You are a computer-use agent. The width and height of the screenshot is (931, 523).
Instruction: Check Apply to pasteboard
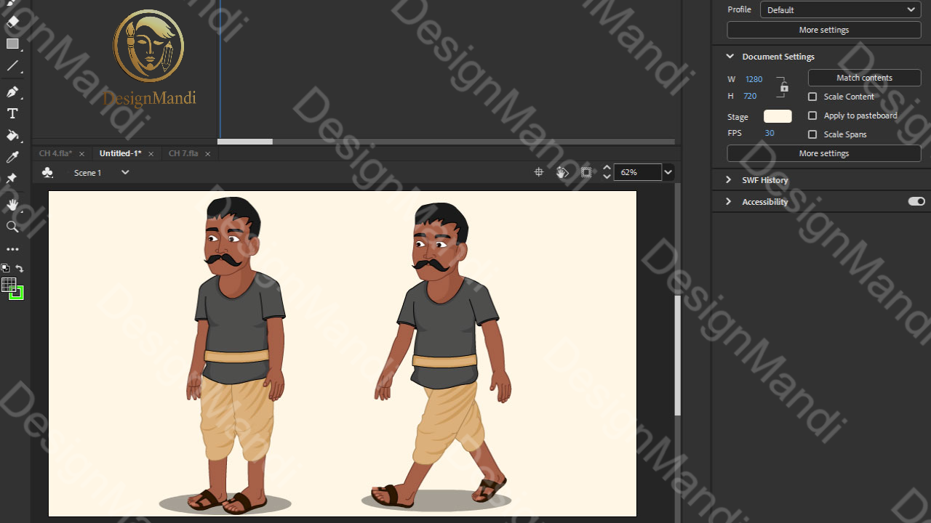click(x=812, y=115)
